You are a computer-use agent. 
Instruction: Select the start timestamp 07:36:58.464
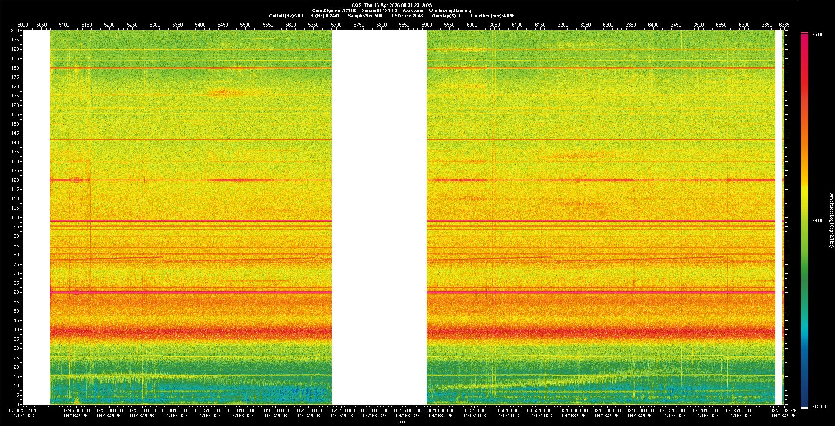click(23, 410)
